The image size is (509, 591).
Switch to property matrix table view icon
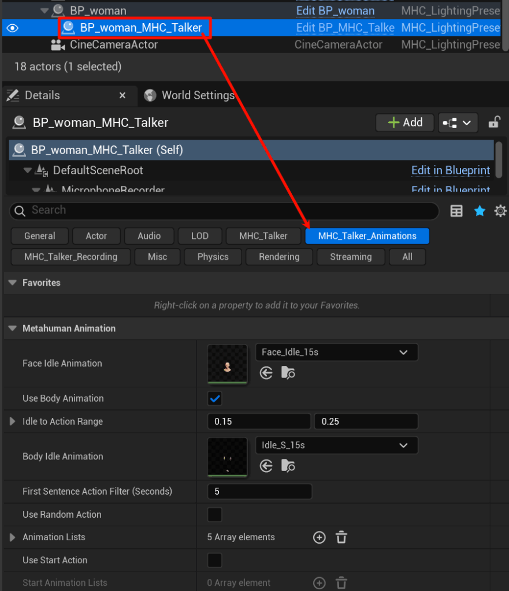456,211
